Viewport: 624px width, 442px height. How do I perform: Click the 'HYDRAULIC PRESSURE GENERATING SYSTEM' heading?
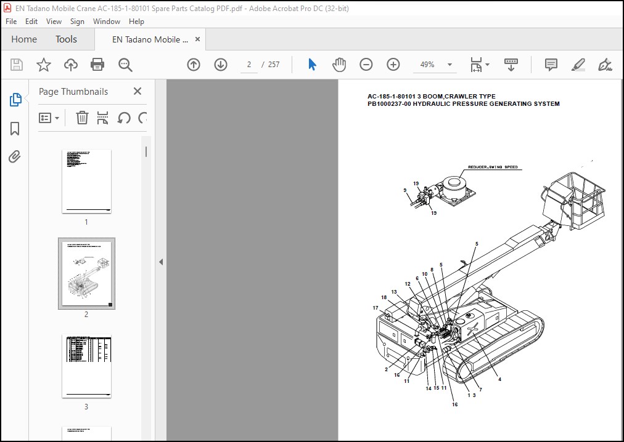click(486, 104)
